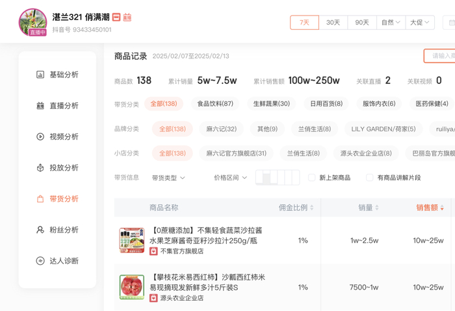Click the 投放分析 cube icon
Image resolution: width=455 pixels, height=311 pixels.
coord(40,168)
